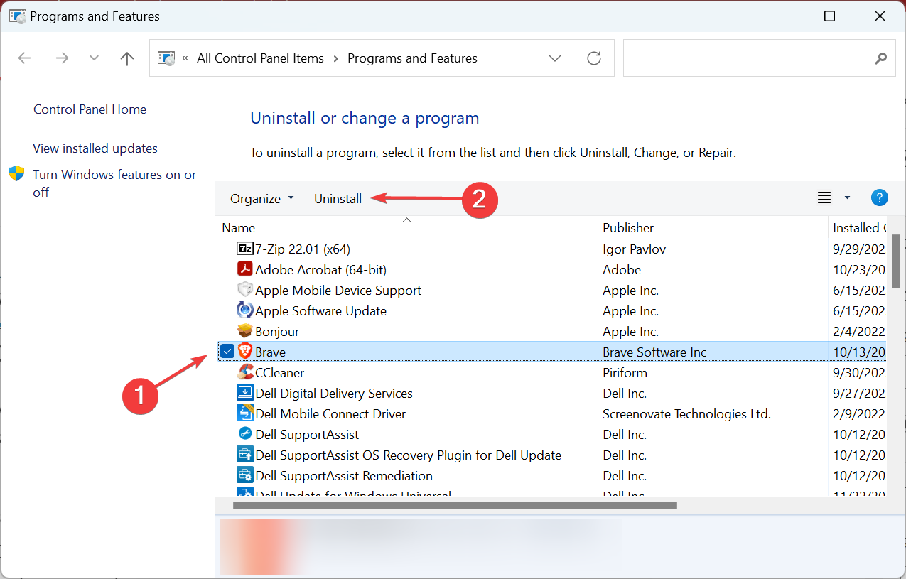Click the Dell SupportAssist Remediation icon
Viewport: 906px width, 579px height.
click(244, 475)
